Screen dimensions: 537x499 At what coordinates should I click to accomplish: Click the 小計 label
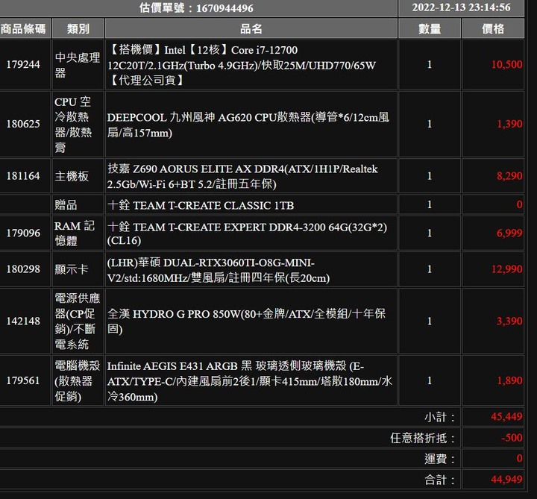pos(440,417)
